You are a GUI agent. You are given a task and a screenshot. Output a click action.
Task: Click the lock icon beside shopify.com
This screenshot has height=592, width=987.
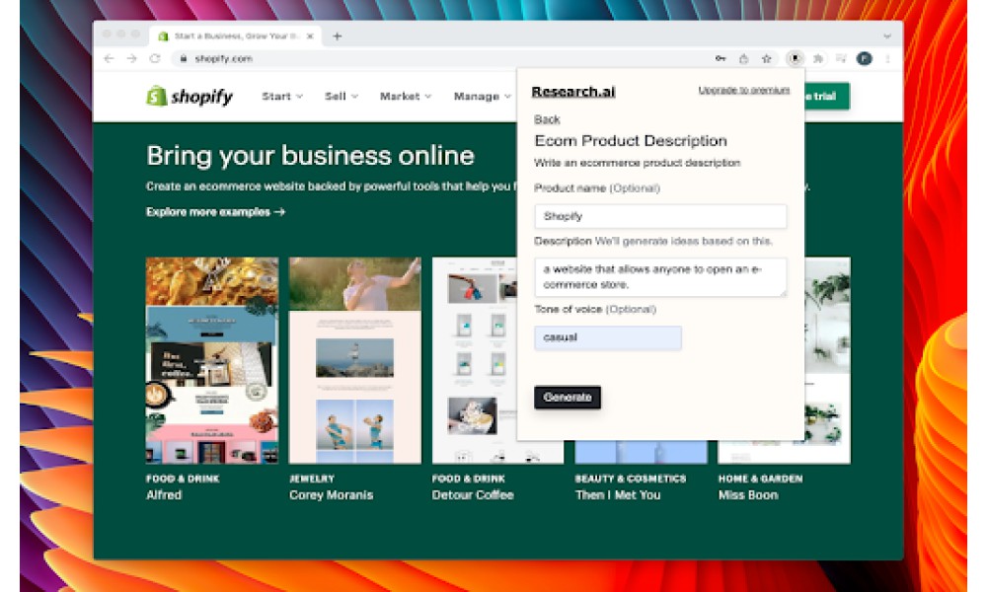coord(184,58)
